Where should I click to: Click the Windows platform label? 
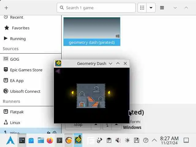pyautogui.click(x=132, y=127)
